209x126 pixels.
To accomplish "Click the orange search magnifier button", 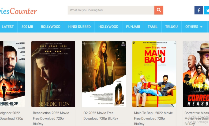I will (x=159, y=10).
